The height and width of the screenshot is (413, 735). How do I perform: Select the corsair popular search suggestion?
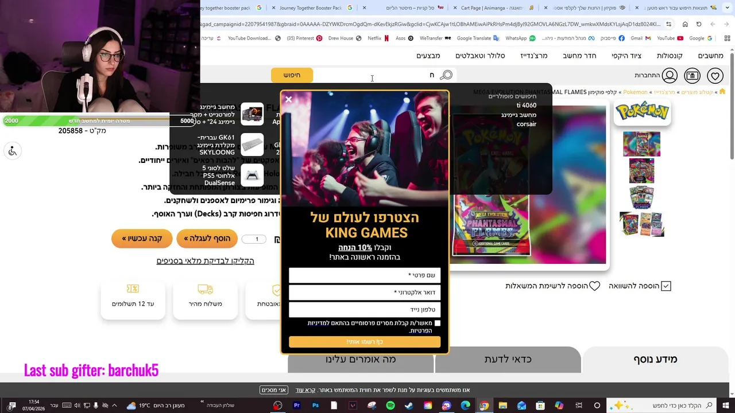point(527,124)
